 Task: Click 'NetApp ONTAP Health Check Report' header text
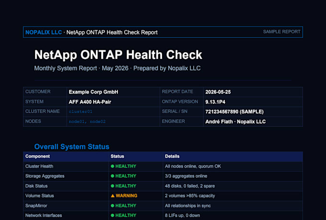tap(112, 33)
